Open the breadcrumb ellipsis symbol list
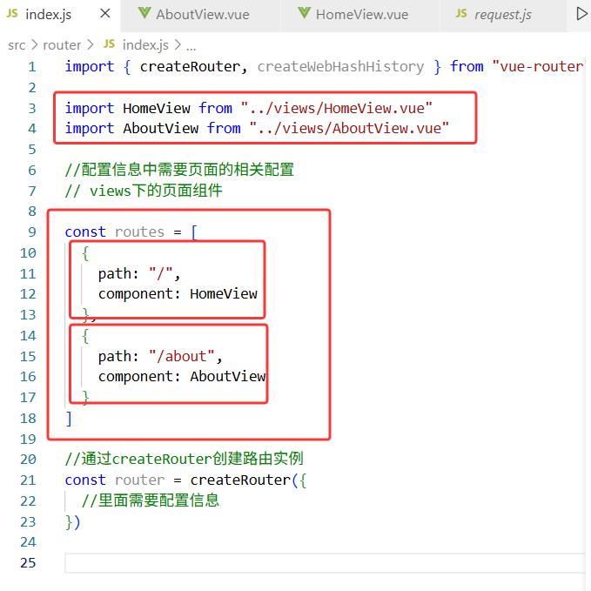Image resolution: width=591 pixels, height=591 pixels. pos(191,47)
